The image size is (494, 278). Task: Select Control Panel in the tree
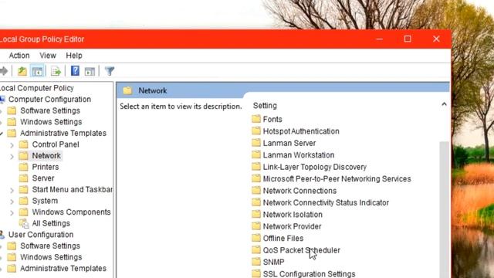point(56,144)
